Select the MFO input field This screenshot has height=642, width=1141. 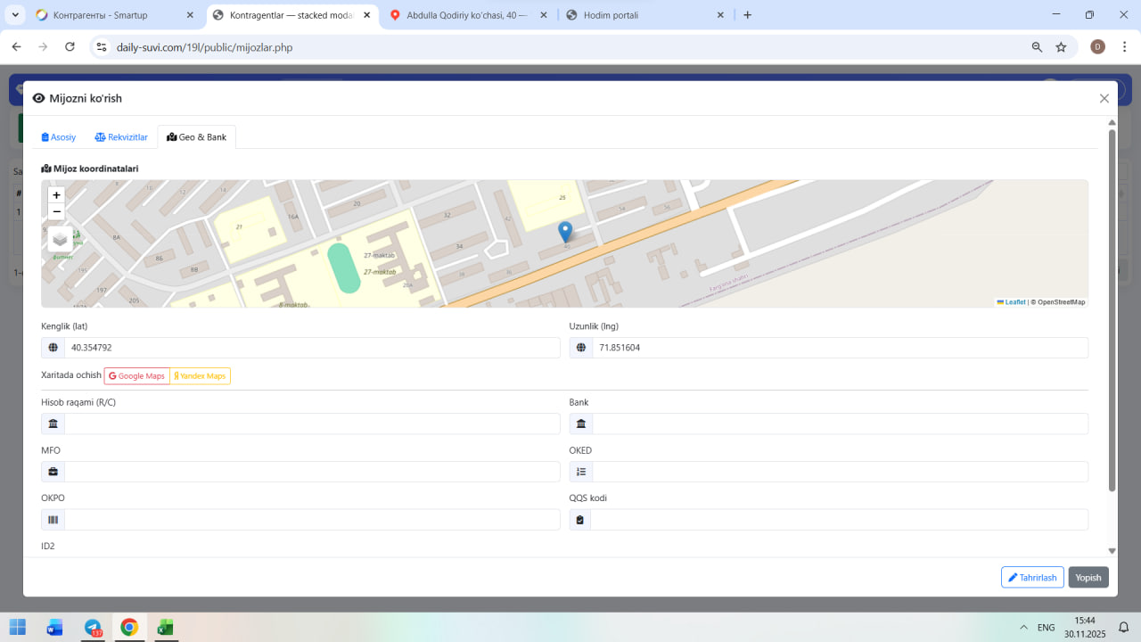(311, 472)
